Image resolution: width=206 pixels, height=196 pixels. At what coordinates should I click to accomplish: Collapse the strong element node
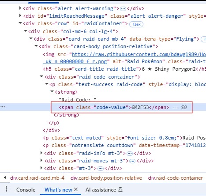52,91
